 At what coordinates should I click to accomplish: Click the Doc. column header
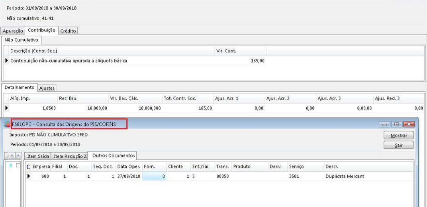click(x=79, y=167)
